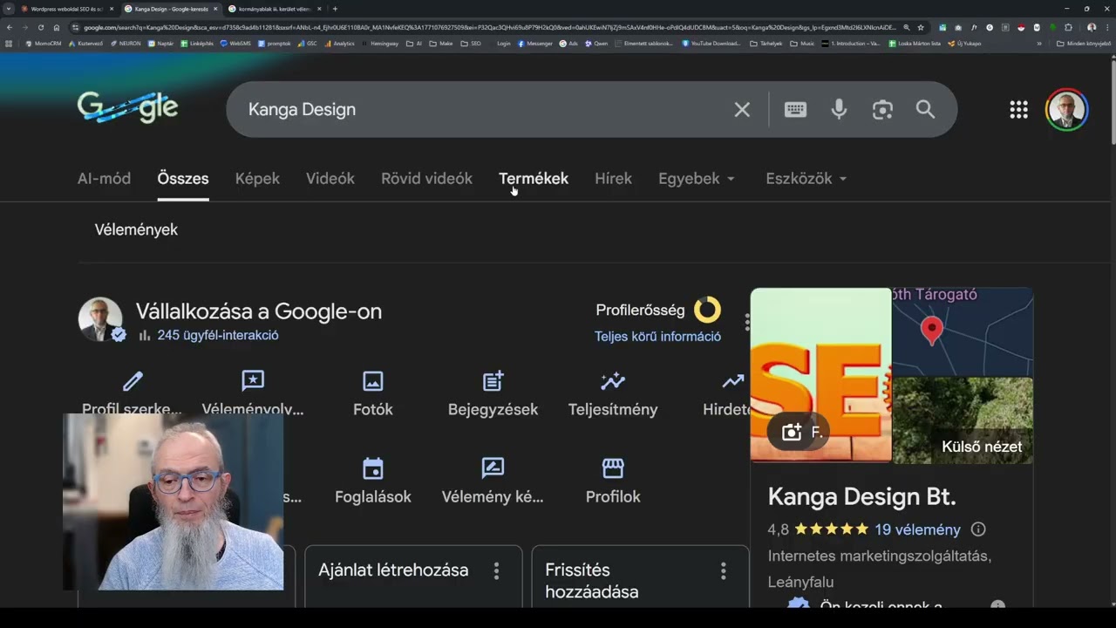The height and width of the screenshot is (628, 1116).
Task: Open the 245 ügyfél-interakció link
Action: (x=218, y=335)
